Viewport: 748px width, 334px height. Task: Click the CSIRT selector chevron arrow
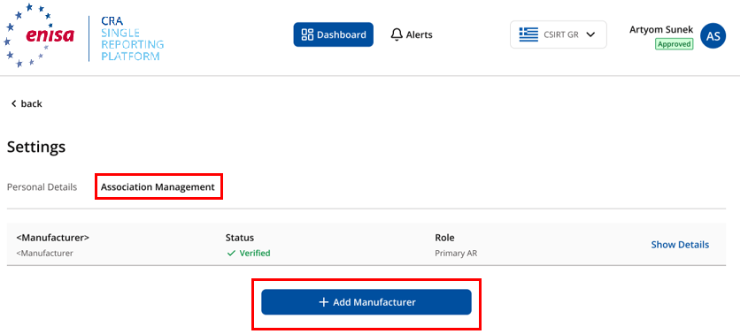coord(590,34)
